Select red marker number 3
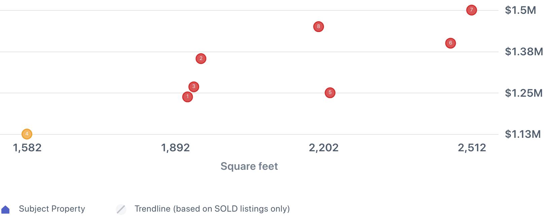Screen dimensions: 549x219 194,87
